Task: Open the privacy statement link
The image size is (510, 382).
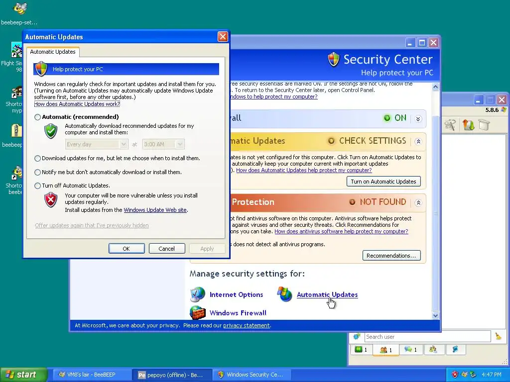Action: point(246,325)
